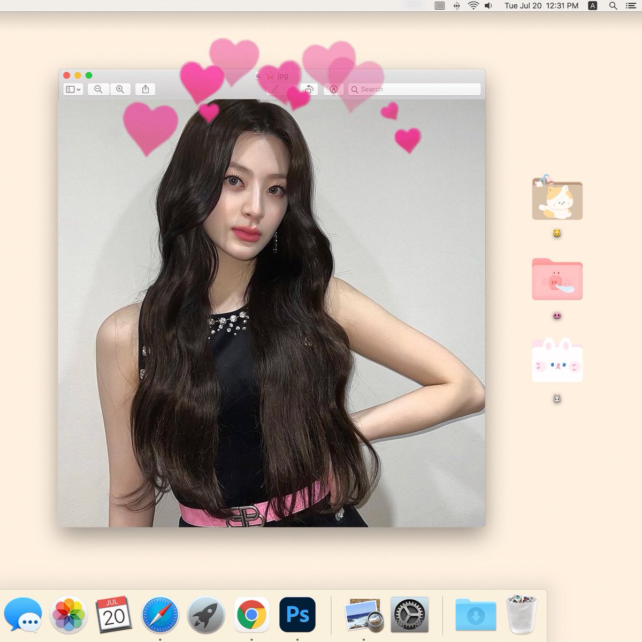Toggle the sidebar view in Preview
Screen dimensions: 642x642
[x=70, y=89]
